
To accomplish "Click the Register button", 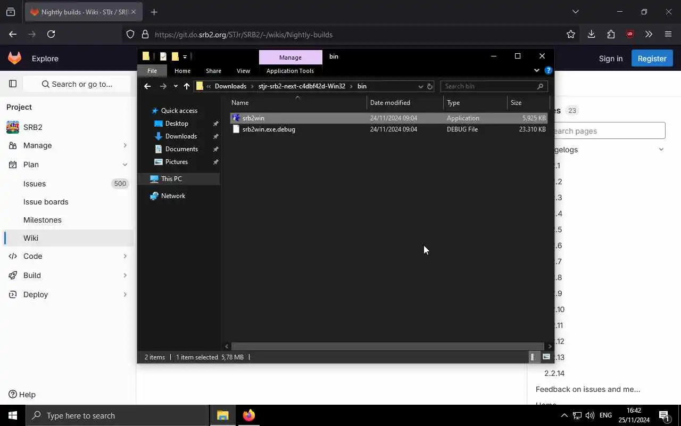I will coord(652,59).
